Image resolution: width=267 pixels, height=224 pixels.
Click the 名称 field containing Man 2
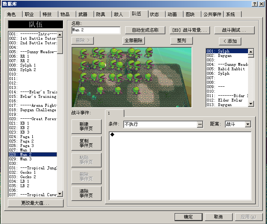coord(96,30)
